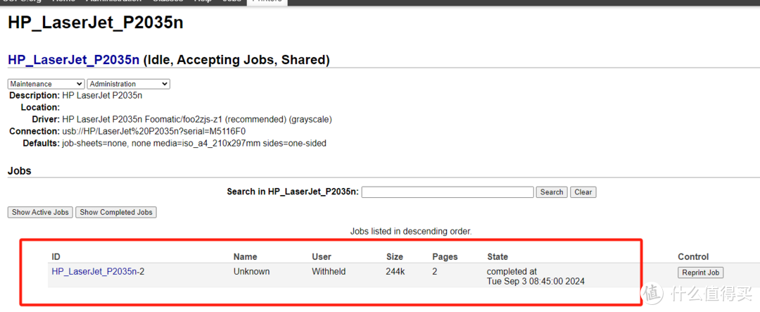Show active jobs for this printer
Image resolution: width=760 pixels, height=312 pixels.
coord(40,212)
